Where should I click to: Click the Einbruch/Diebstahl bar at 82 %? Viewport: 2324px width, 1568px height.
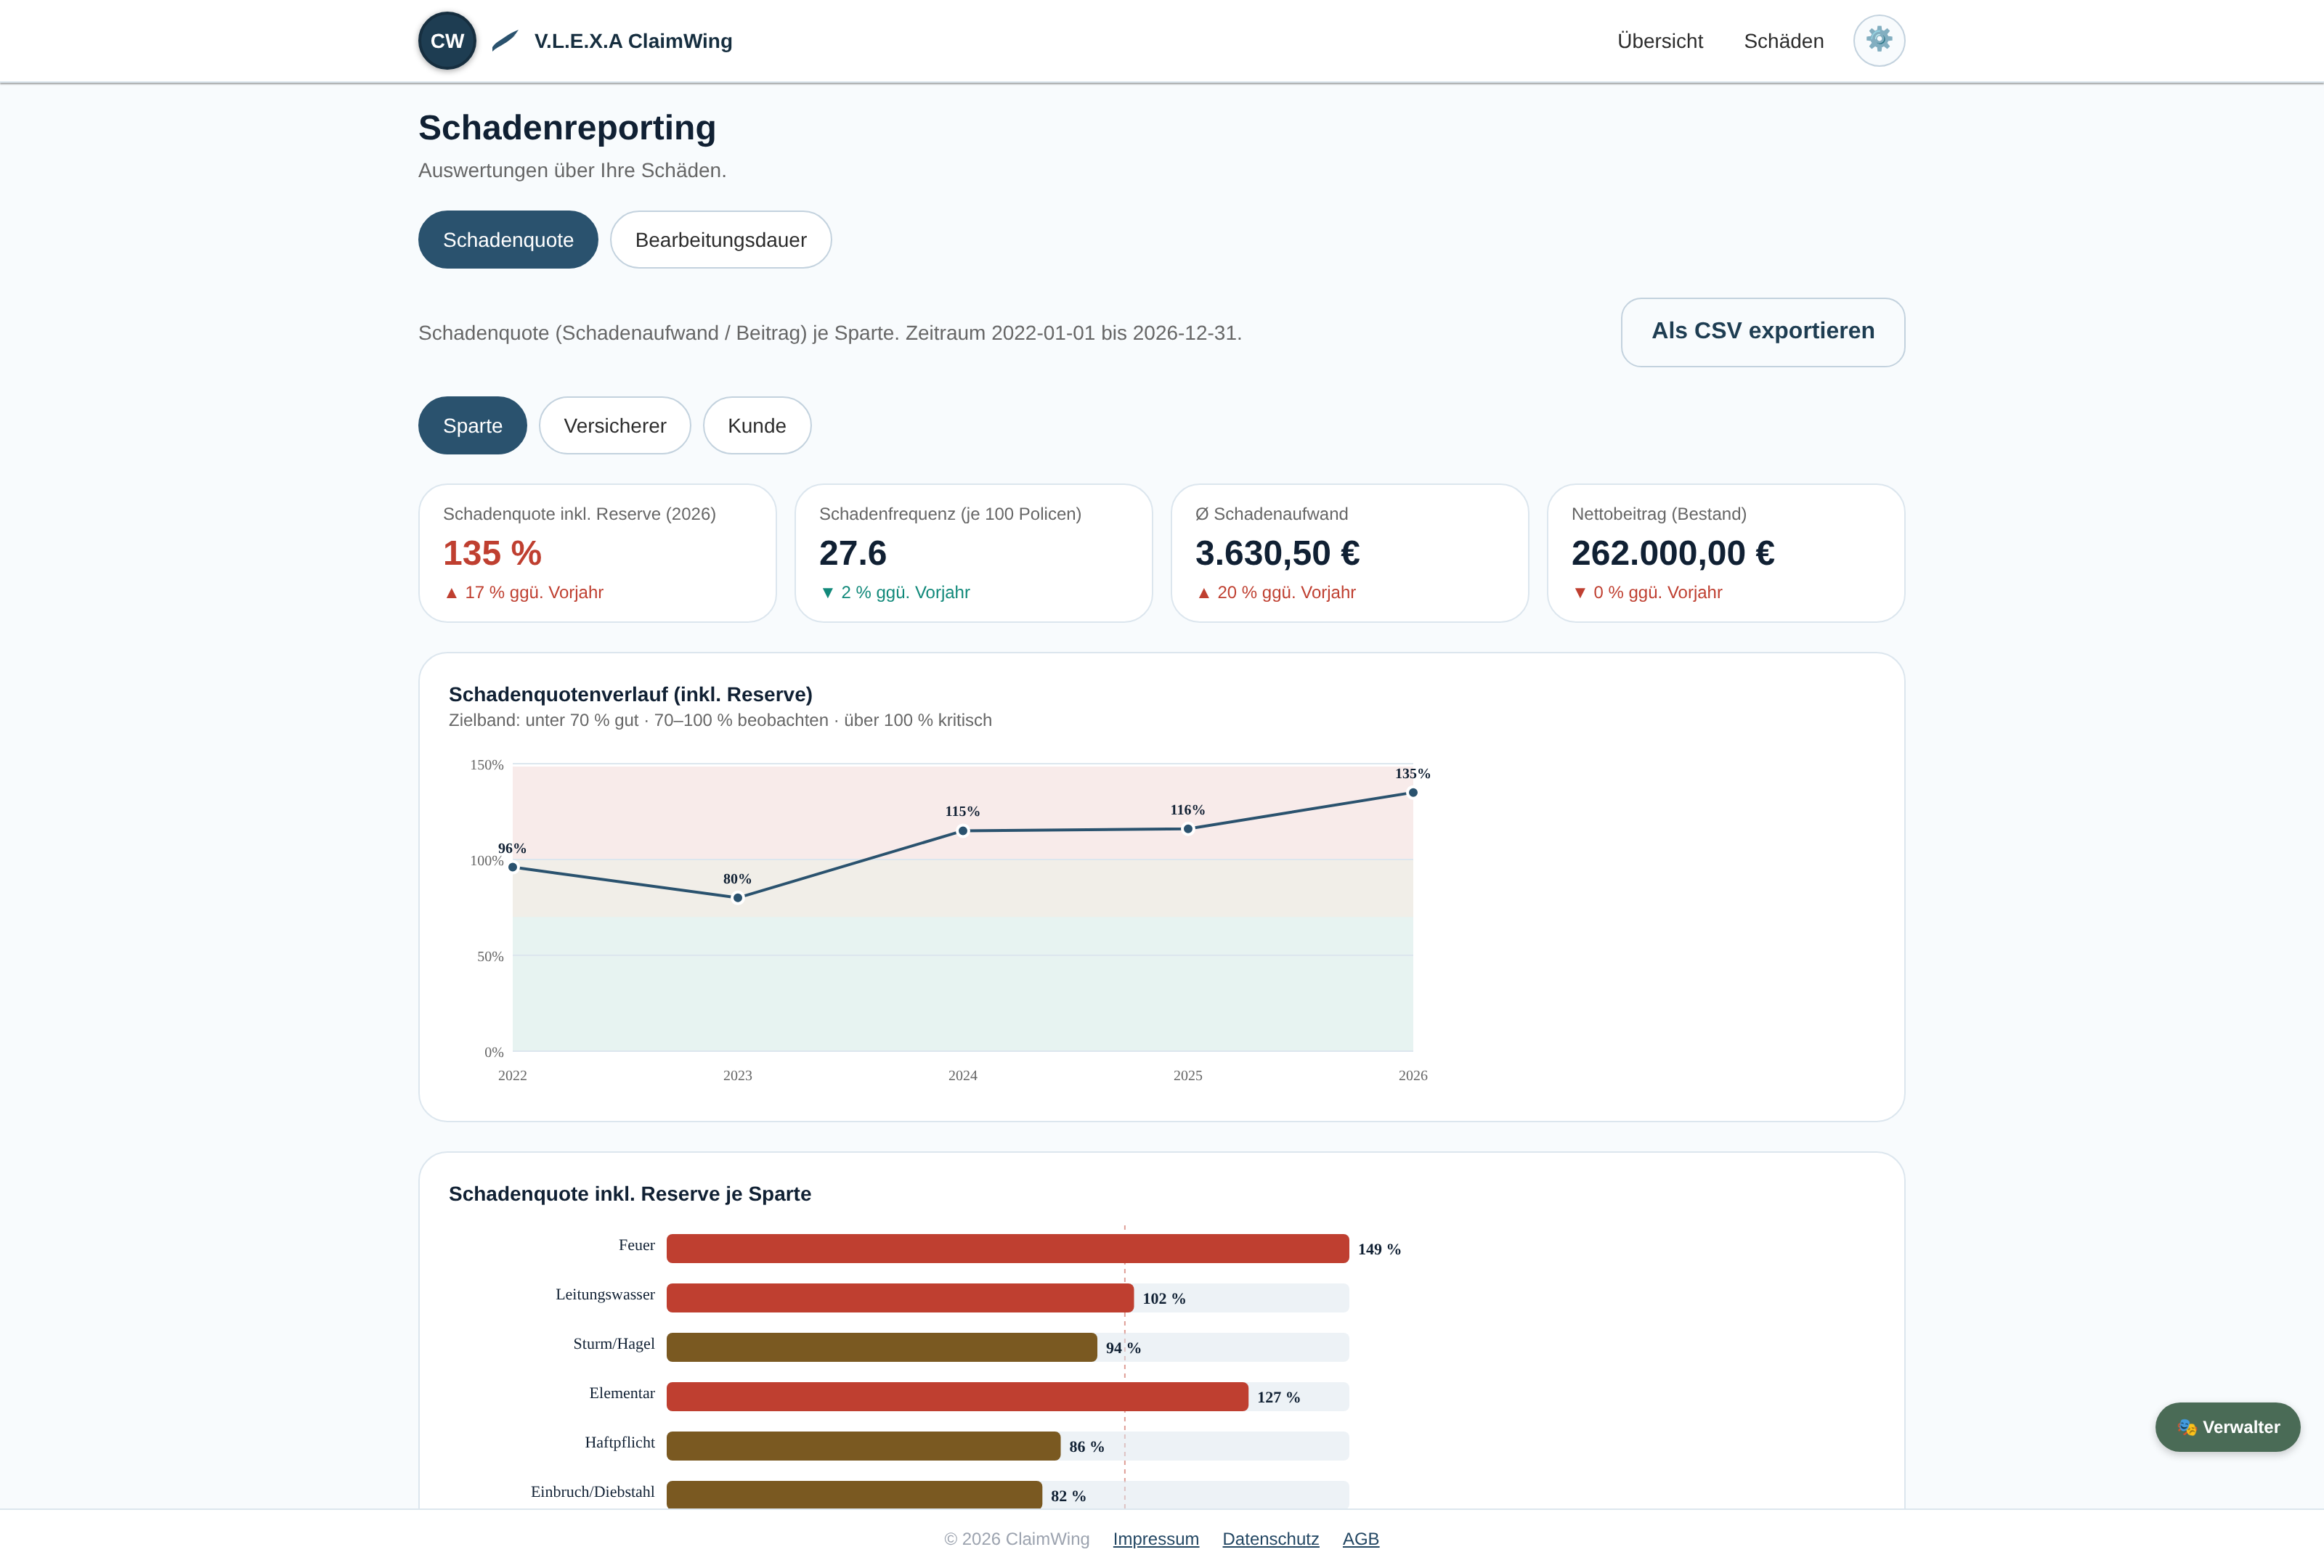(854, 1494)
